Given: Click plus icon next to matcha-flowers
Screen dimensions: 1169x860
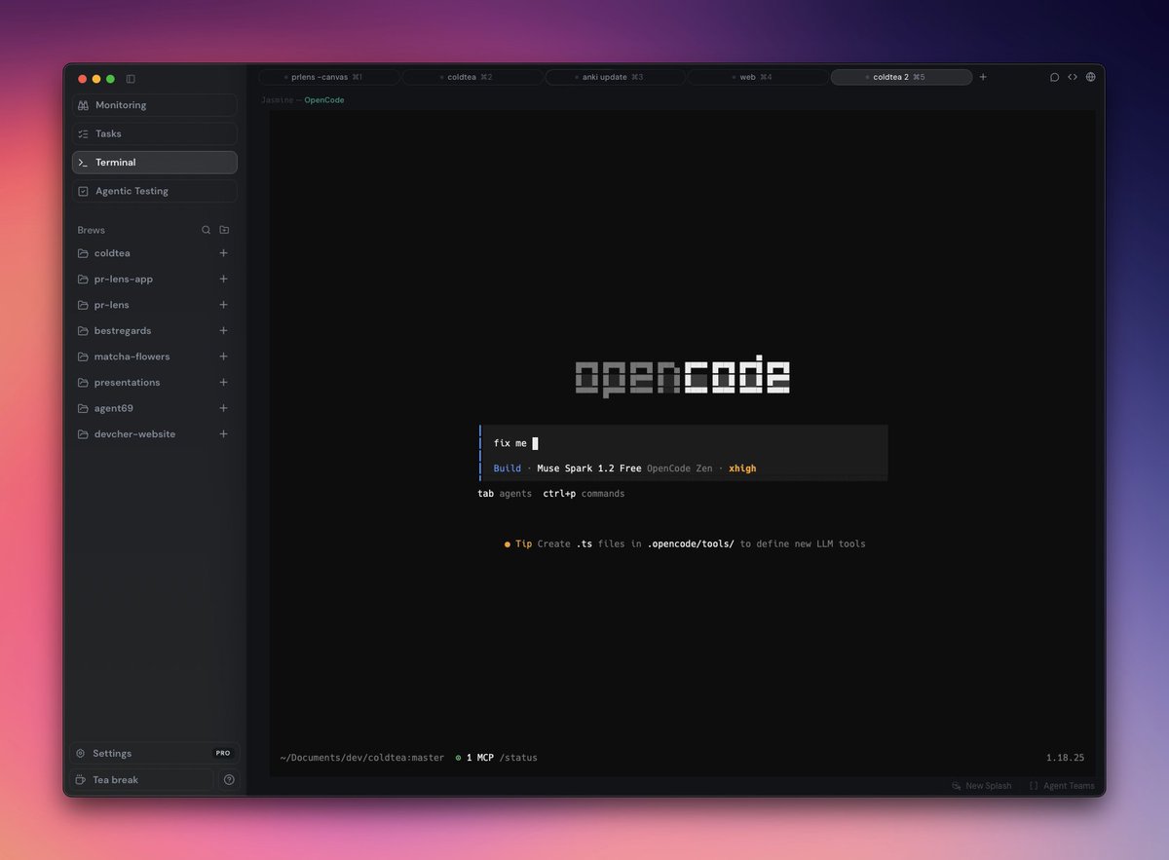Looking at the screenshot, I should click(x=223, y=356).
